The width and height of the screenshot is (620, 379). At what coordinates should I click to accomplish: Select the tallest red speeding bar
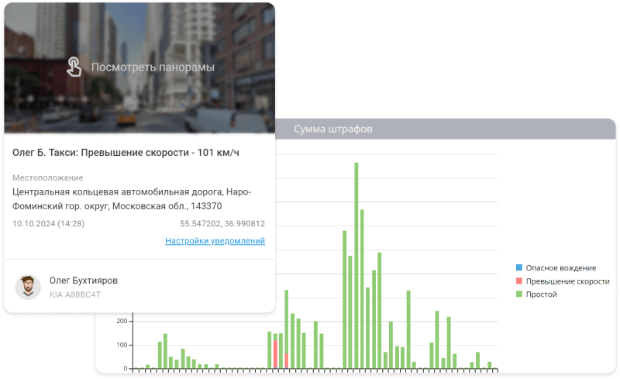point(275,353)
